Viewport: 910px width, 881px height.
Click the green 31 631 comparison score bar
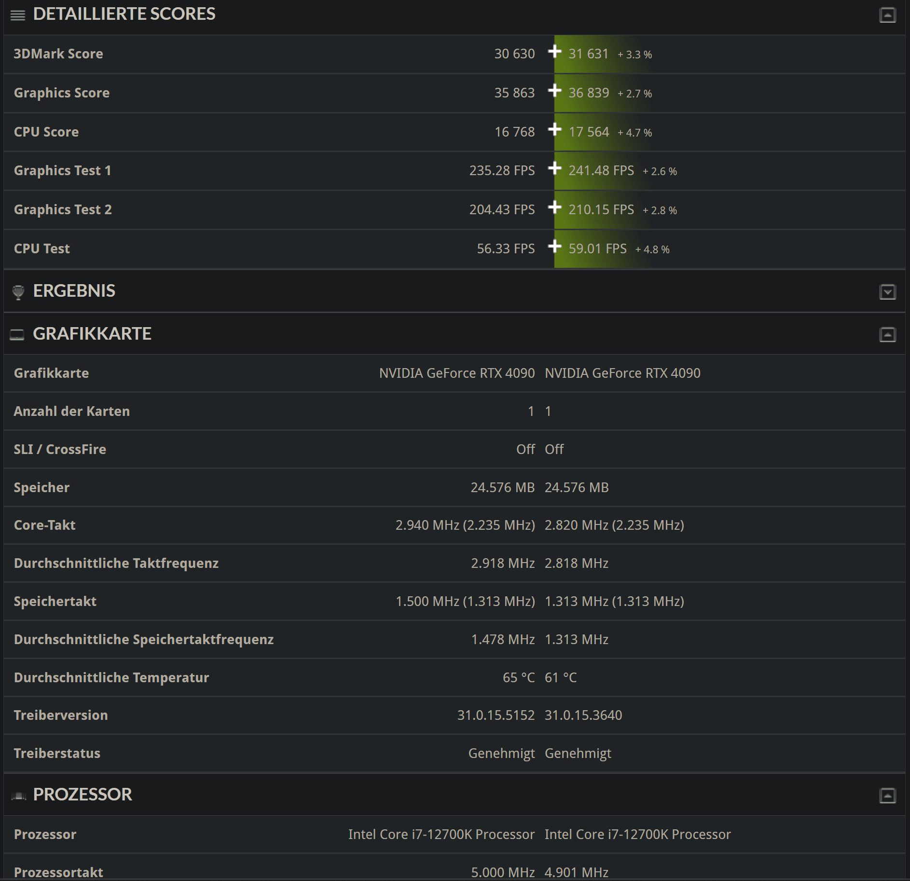coord(588,54)
